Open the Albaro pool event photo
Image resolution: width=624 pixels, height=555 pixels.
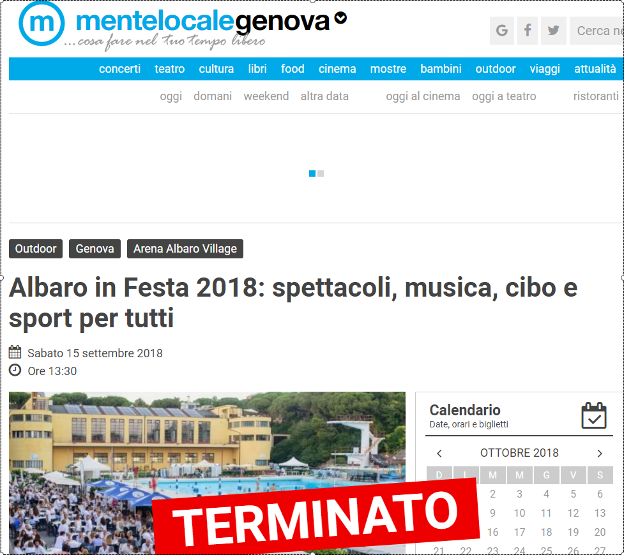click(207, 473)
